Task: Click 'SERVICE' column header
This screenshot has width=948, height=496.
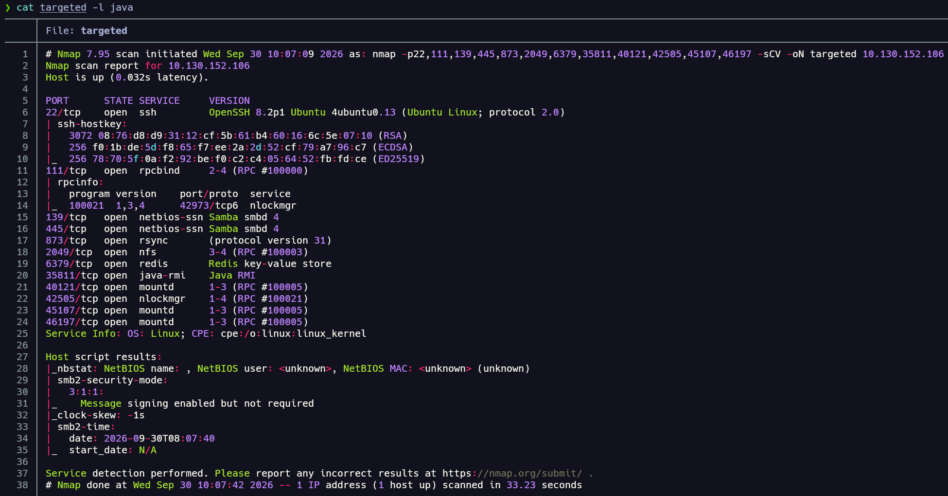Action: (159, 100)
